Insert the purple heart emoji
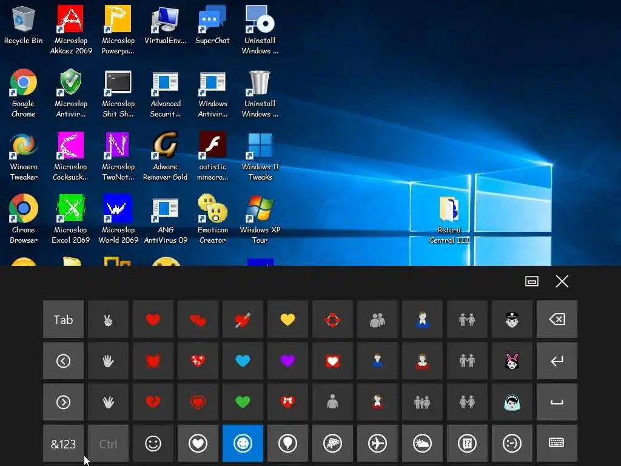621x466 pixels. click(287, 361)
